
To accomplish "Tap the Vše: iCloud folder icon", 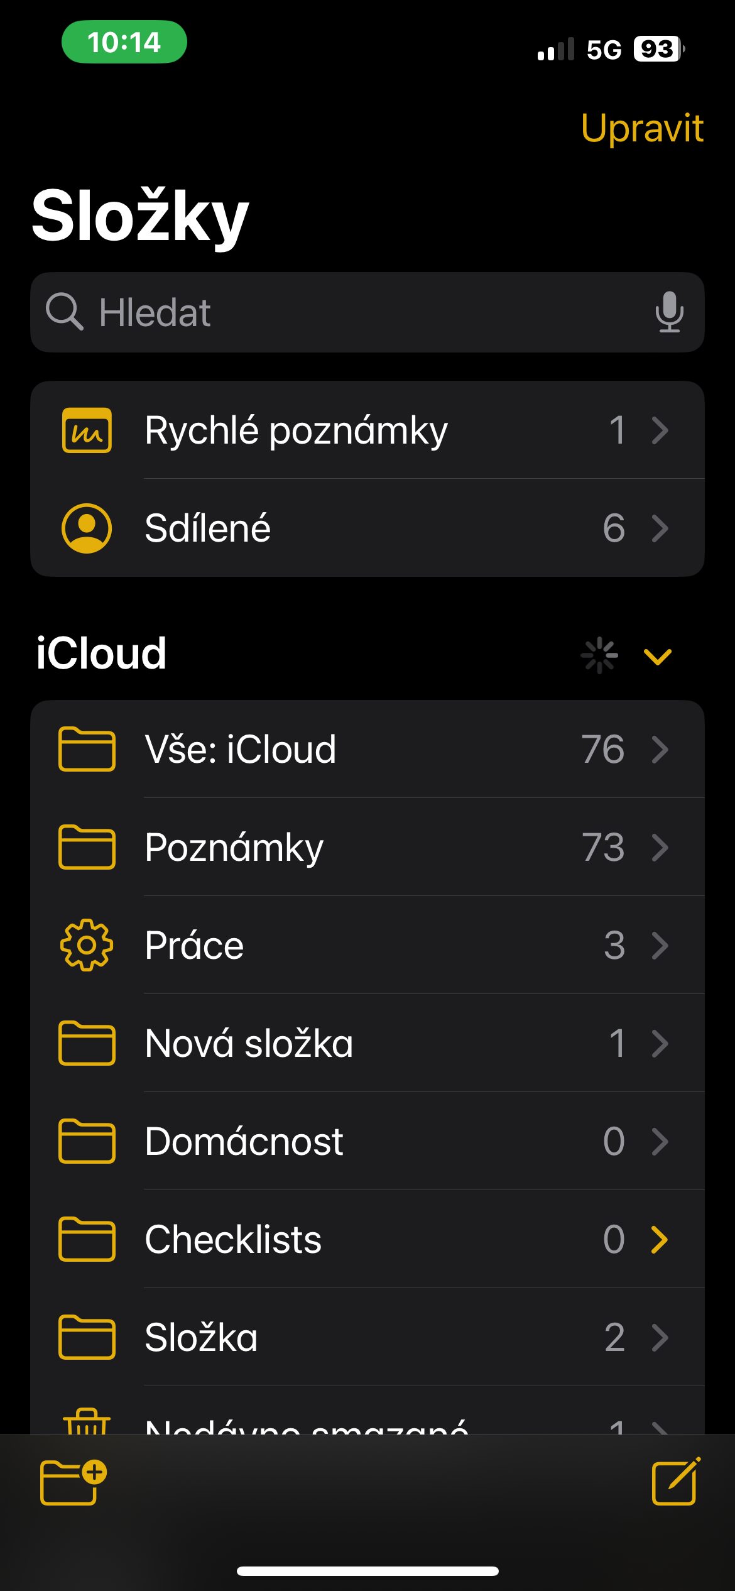I will (87, 749).
